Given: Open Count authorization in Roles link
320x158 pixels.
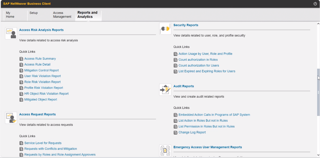Looking at the screenshot, I should tap(198, 60).
